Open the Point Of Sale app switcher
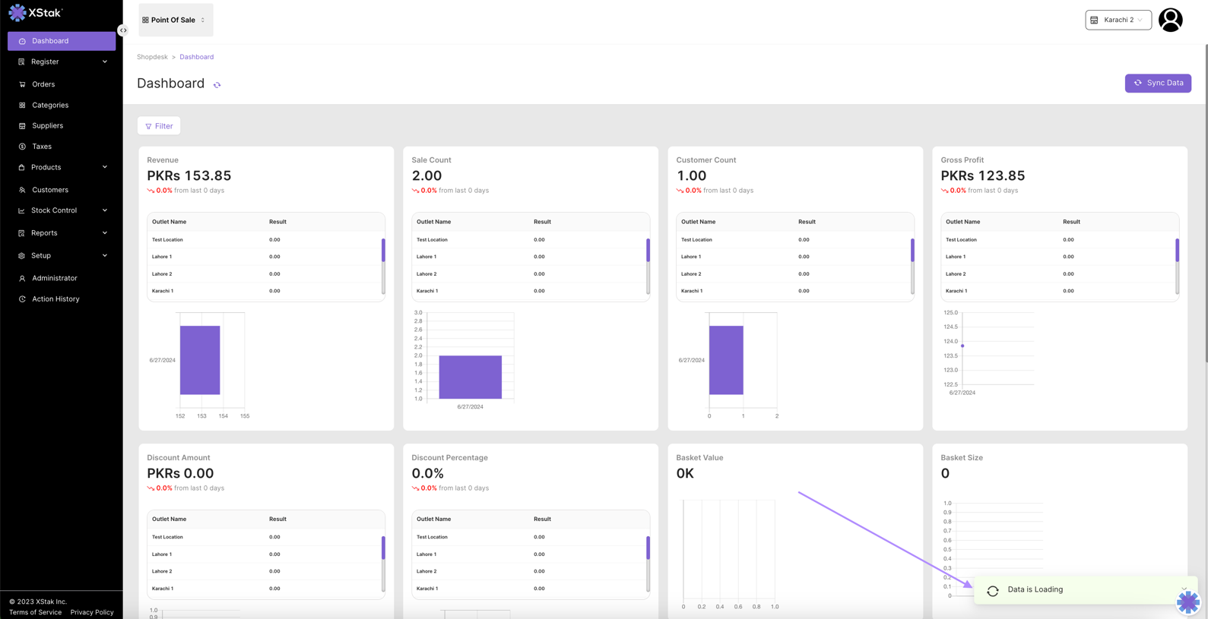The image size is (1208, 619). (176, 20)
